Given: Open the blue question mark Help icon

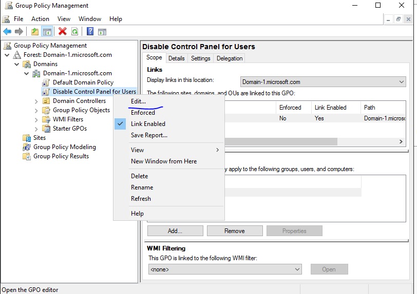Looking at the screenshot, I should 90,32.
